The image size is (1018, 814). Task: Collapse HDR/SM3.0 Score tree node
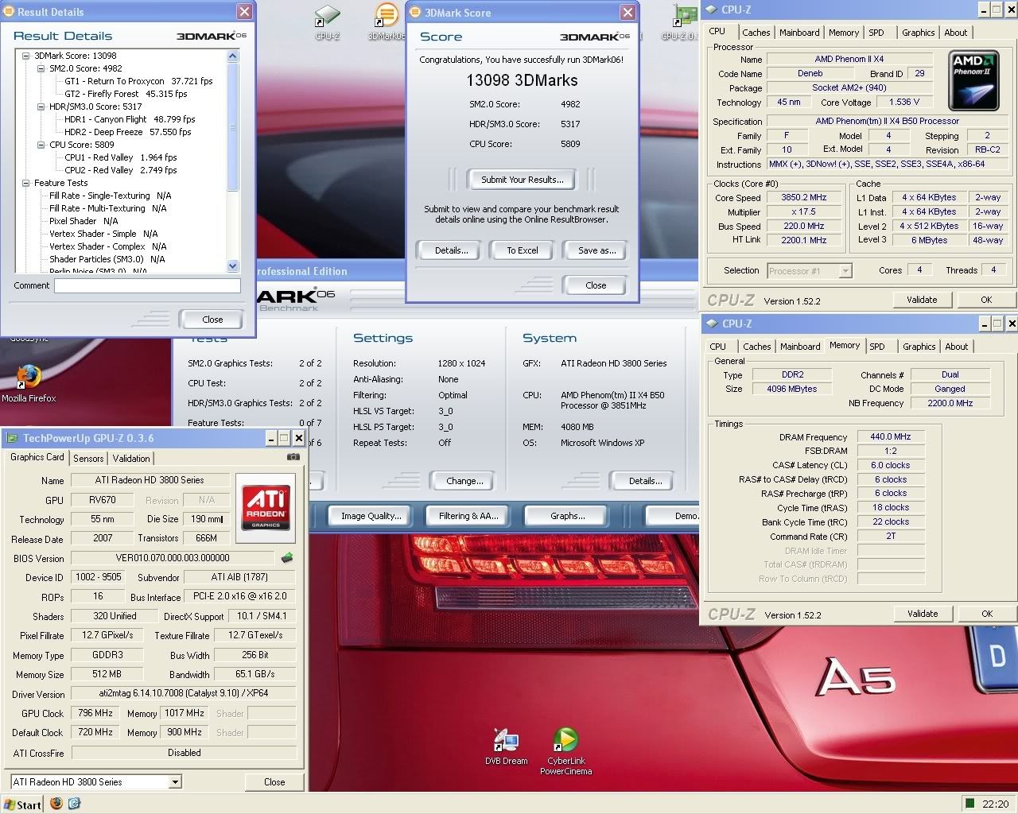pos(41,107)
